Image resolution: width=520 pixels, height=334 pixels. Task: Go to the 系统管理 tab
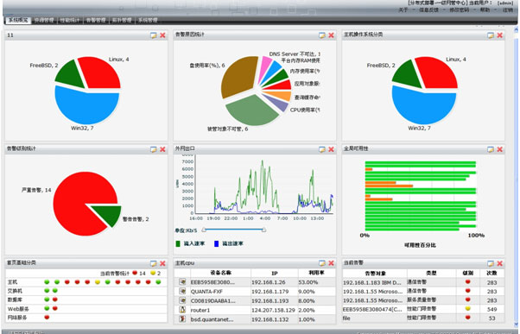click(148, 20)
